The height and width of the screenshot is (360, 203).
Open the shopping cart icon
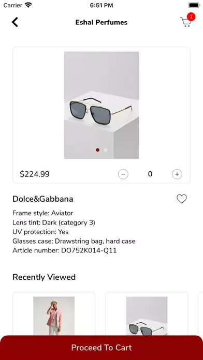click(186, 22)
